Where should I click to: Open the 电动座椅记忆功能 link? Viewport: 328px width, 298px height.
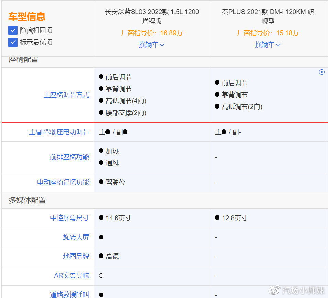point(63,182)
